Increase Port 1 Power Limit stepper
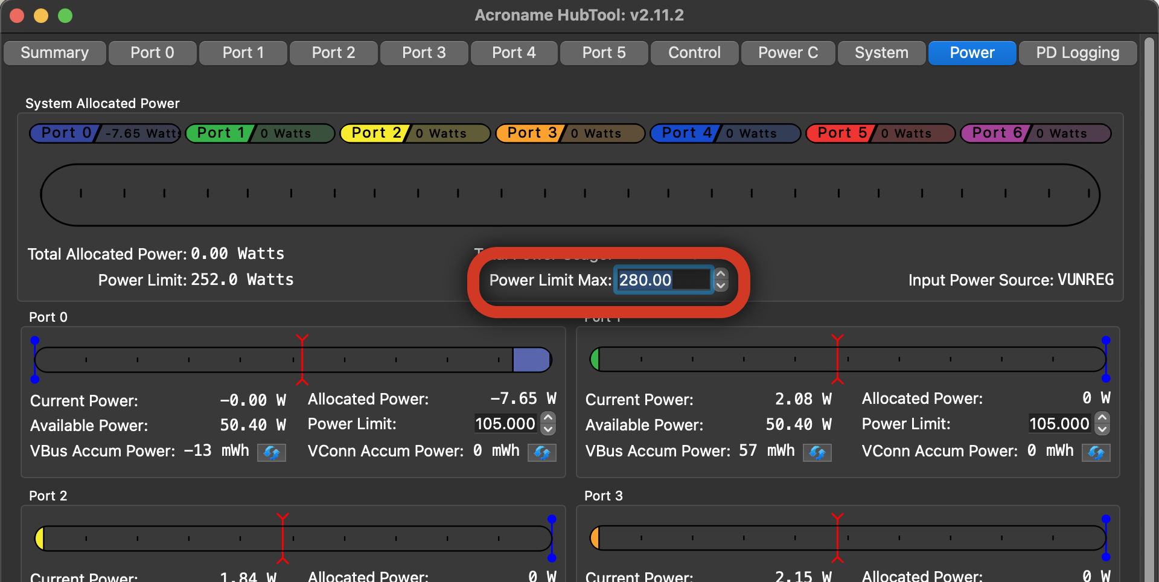 (x=1102, y=418)
